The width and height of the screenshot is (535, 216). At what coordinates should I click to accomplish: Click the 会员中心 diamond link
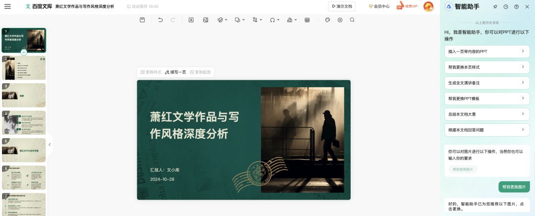click(379, 6)
